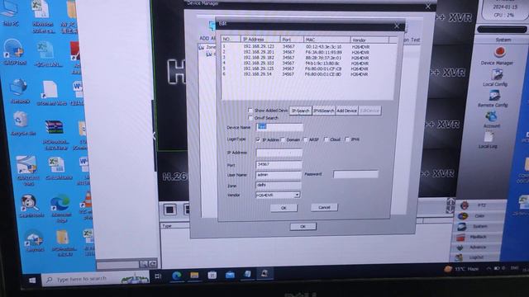Click the Vendor column header
Screen dimensions: 529x297
pyautogui.click(x=369, y=40)
